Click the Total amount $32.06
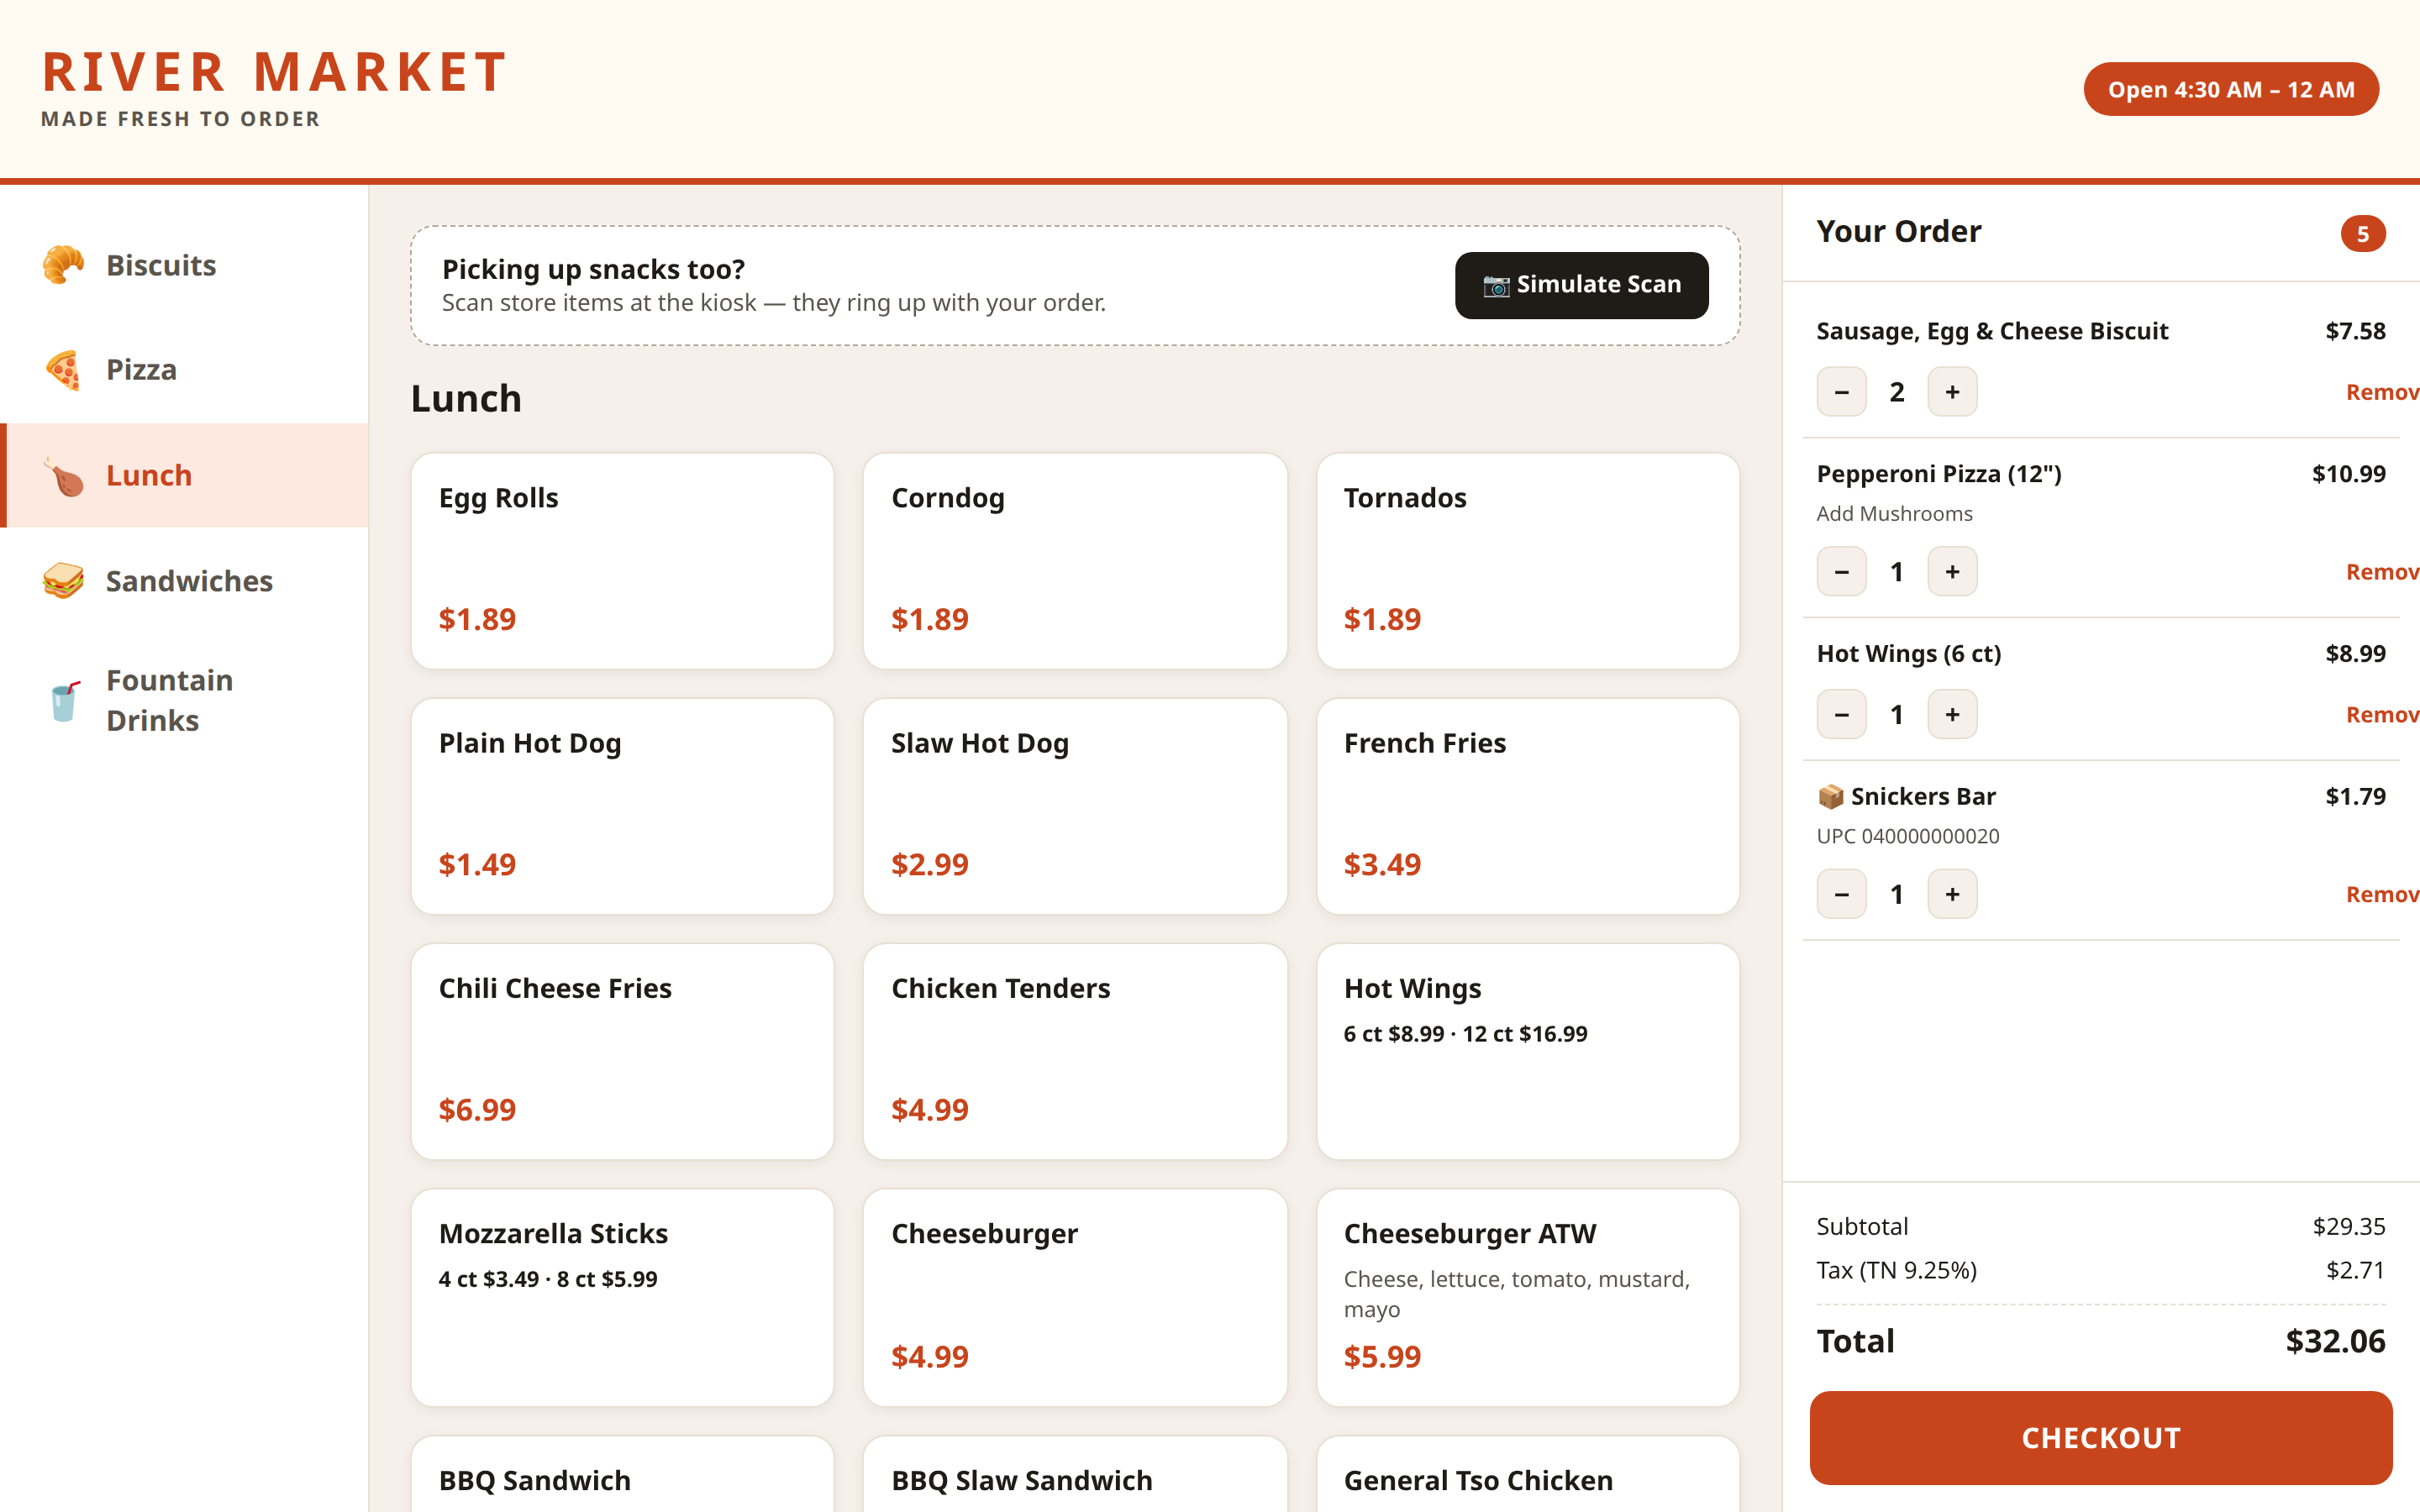Viewport: 2420px width, 1512px height. 2335,1341
